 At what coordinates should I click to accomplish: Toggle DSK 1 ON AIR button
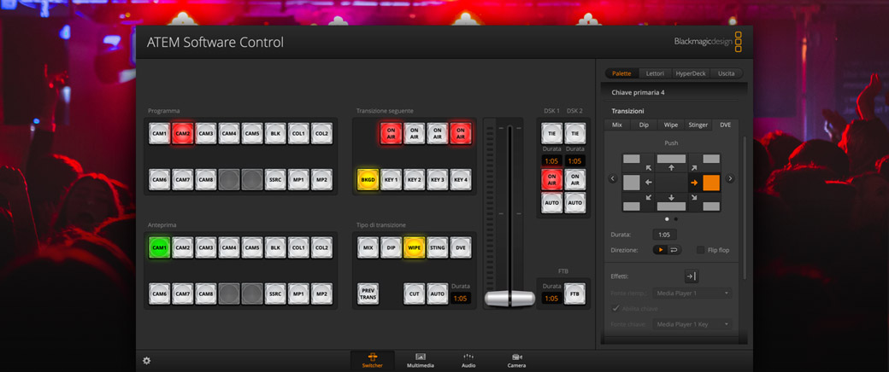point(551,178)
